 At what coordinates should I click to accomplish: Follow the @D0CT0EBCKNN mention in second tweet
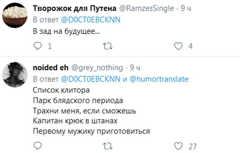pyautogui.click(x=91, y=79)
